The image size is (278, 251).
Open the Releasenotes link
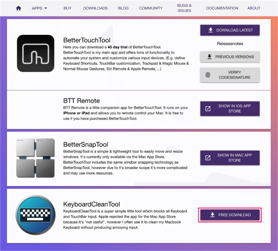click(230, 44)
